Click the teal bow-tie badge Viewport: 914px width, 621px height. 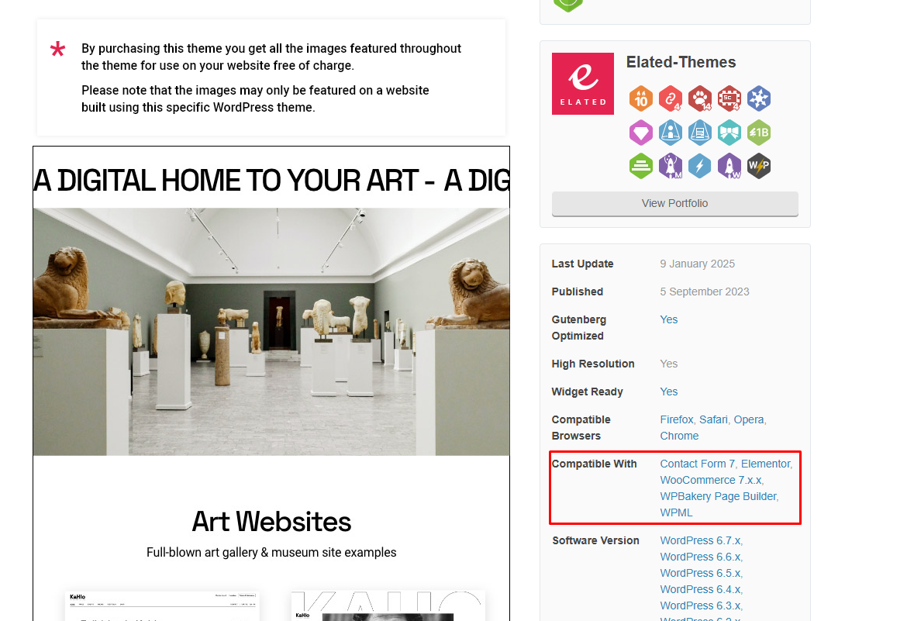729,133
